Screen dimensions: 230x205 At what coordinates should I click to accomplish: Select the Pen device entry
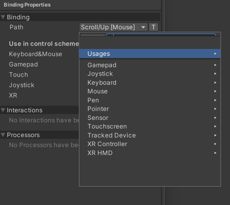93,100
